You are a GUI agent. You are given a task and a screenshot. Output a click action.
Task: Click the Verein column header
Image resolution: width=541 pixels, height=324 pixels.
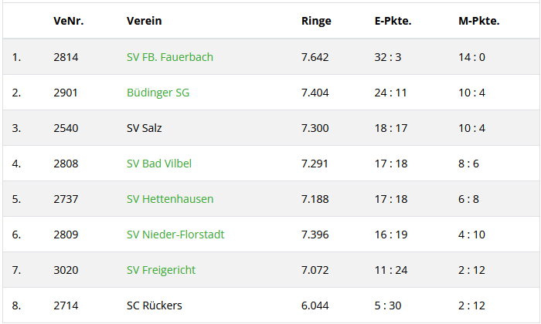pos(144,21)
